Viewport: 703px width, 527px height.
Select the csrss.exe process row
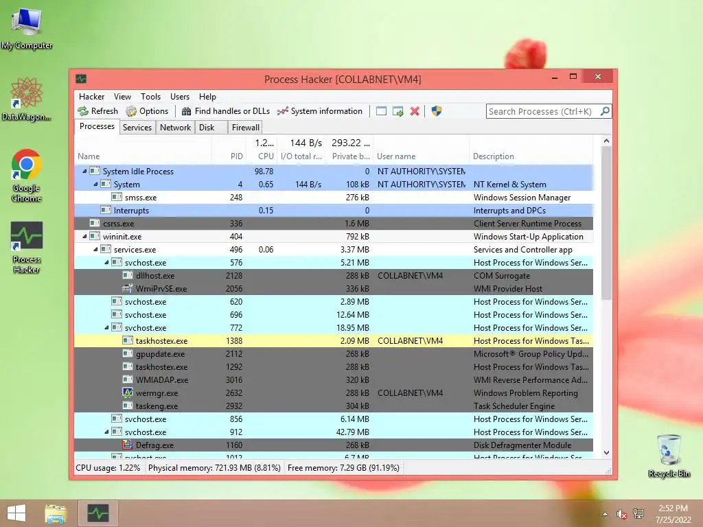click(334, 223)
